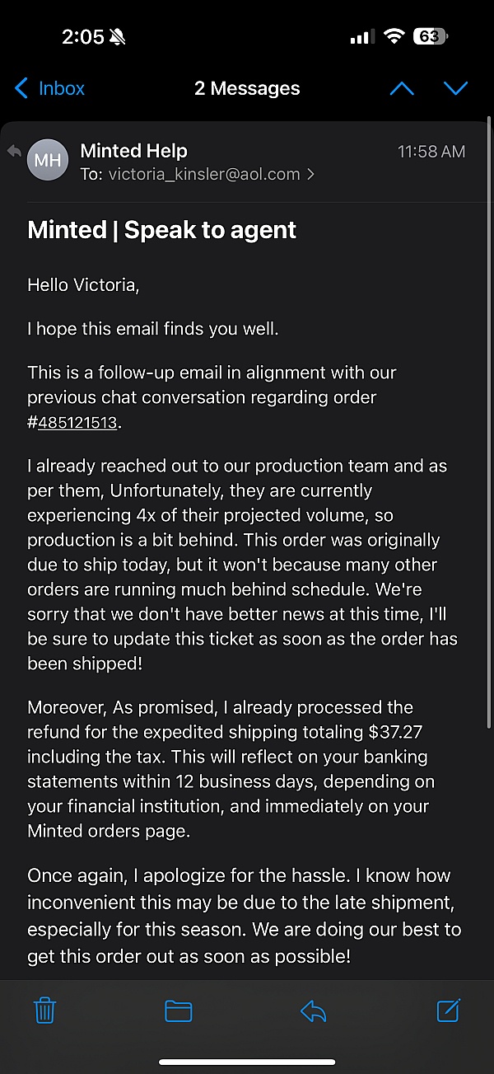Screen dimensions: 494x1074
Task: Go back to Inbox
Action: point(49,88)
